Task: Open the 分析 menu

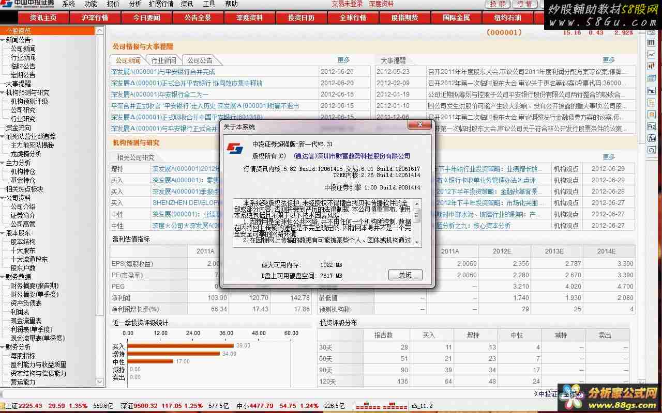Action: [x=135, y=4]
